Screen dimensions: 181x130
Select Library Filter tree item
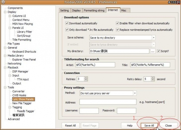25,32
